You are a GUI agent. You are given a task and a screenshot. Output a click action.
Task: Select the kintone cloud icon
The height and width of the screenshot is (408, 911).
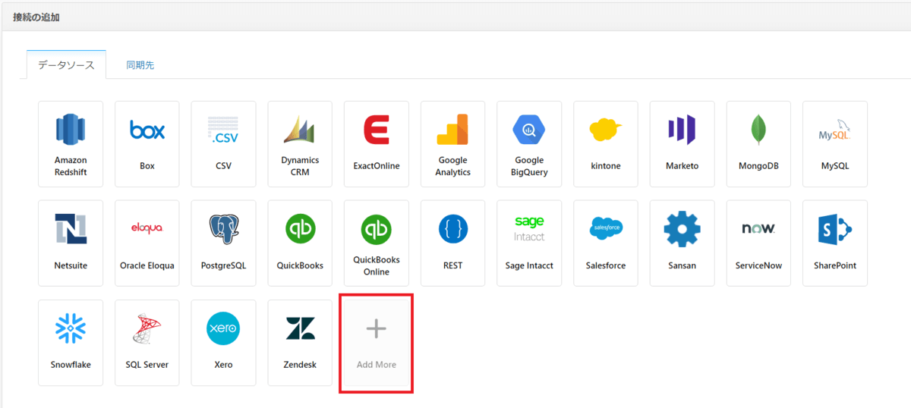(606, 130)
